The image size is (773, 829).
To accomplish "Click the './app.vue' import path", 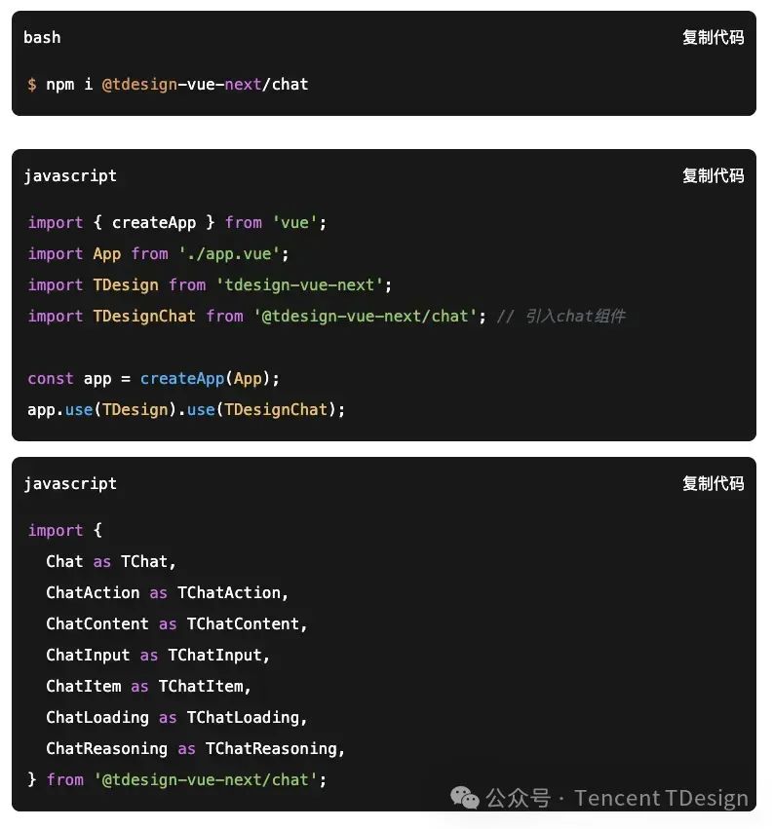I will tap(233, 254).
